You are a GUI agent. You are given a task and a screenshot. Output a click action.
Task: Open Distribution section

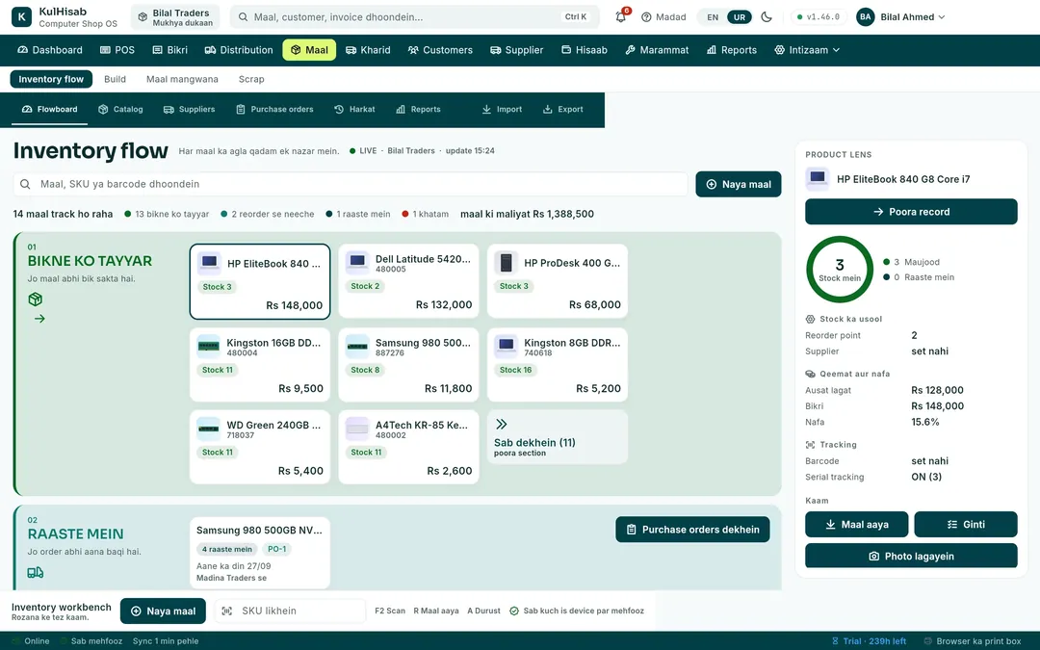pos(239,50)
